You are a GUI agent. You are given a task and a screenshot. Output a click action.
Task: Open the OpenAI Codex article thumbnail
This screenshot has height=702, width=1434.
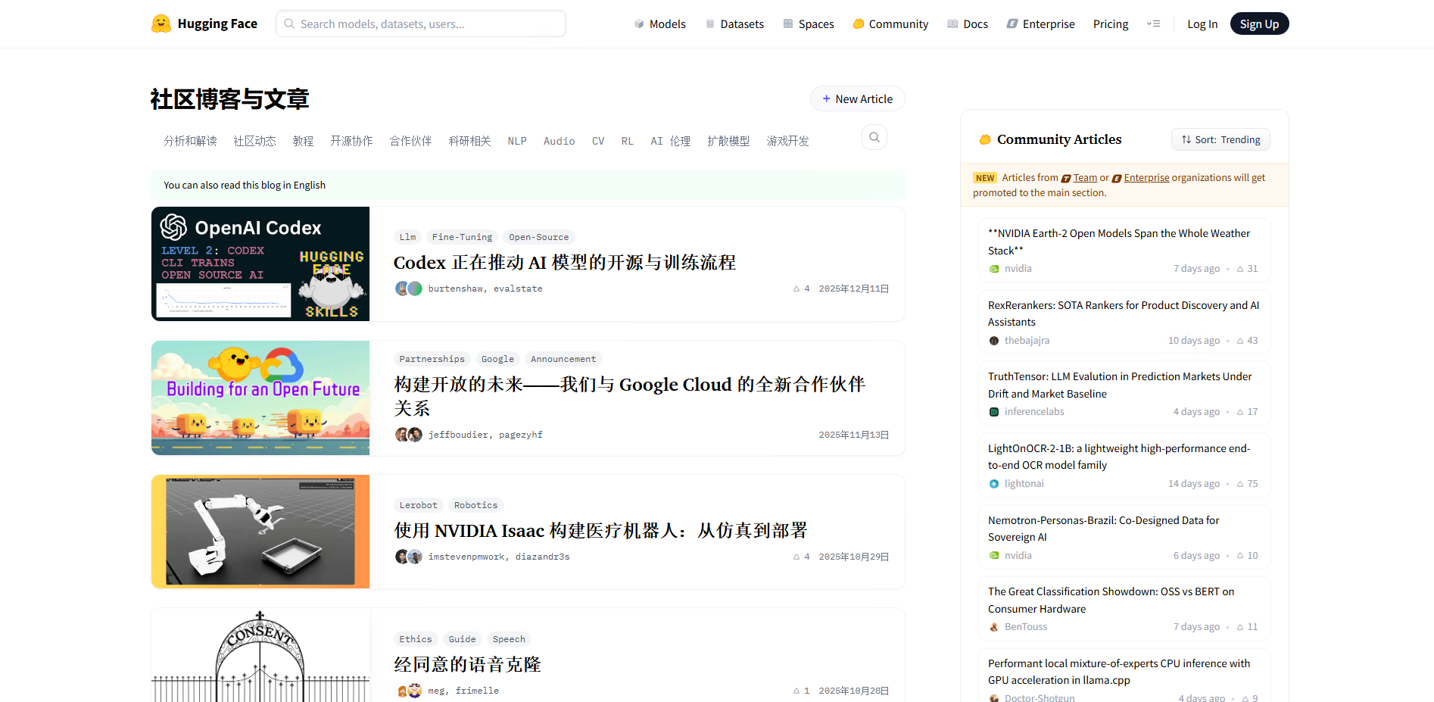260,264
